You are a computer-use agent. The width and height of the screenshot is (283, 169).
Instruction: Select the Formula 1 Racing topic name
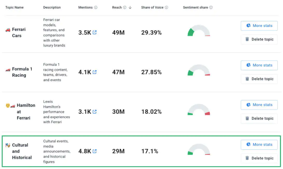click(22, 72)
